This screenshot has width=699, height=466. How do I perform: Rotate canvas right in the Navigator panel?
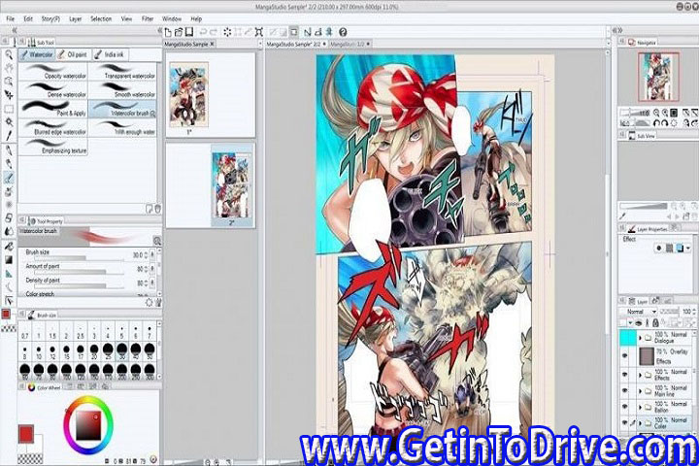[665, 123]
